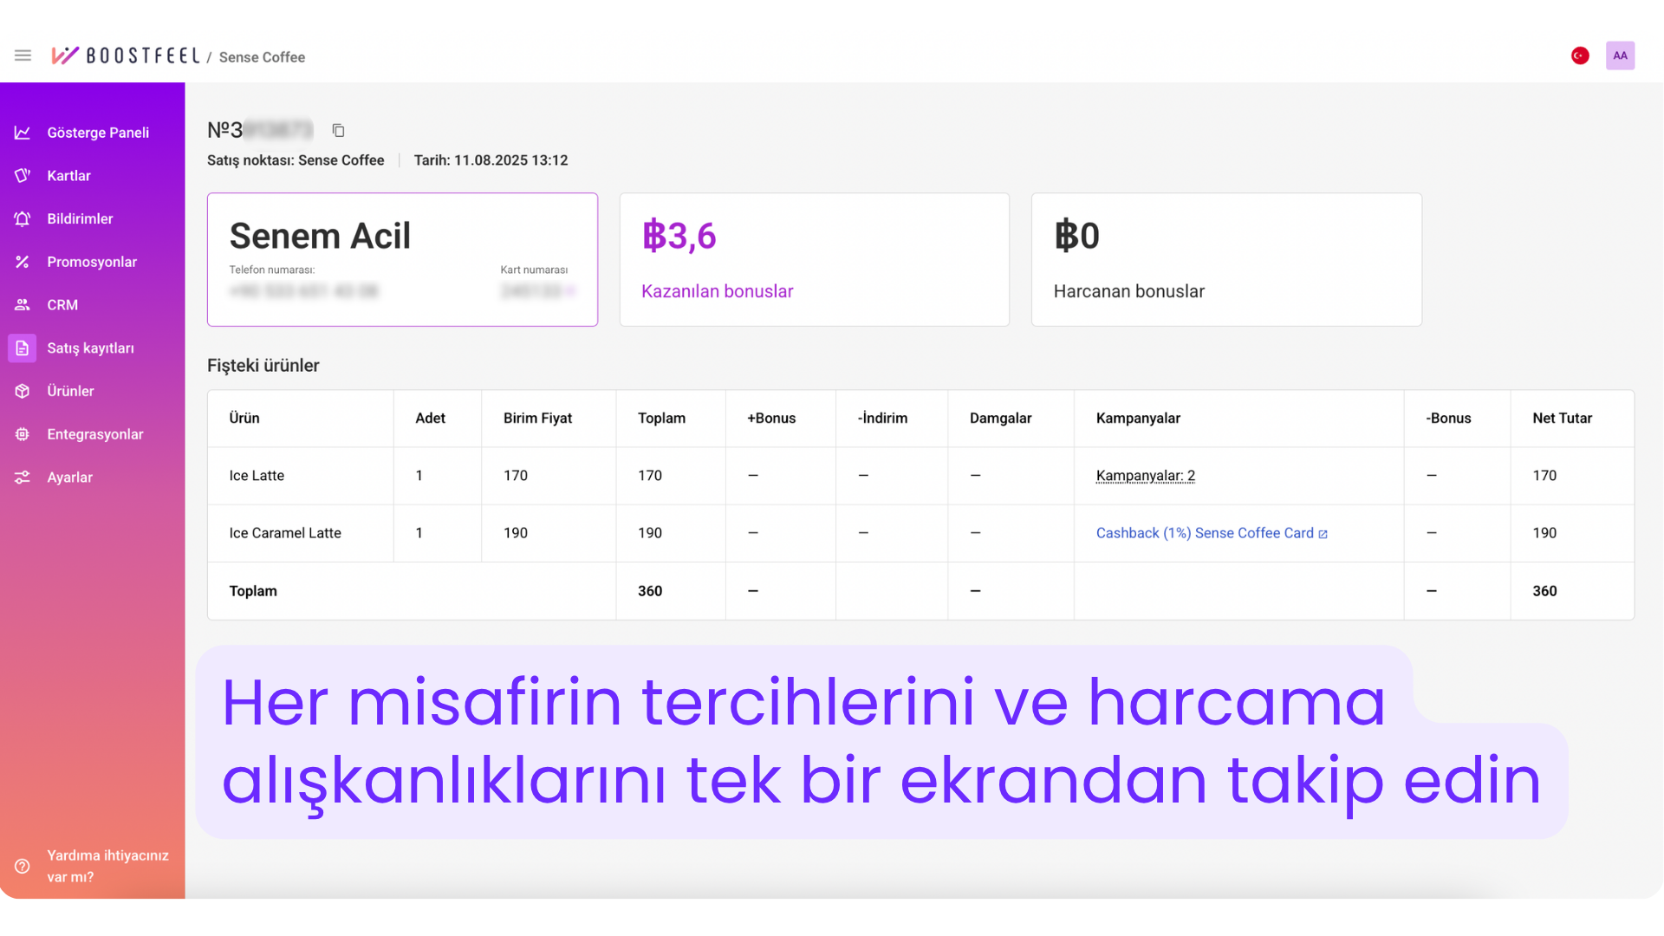
Task: Open the Ürünler products box icon
Action: click(x=23, y=391)
